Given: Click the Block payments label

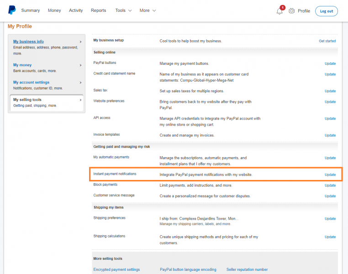Looking at the screenshot, I should pyautogui.click(x=105, y=184).
